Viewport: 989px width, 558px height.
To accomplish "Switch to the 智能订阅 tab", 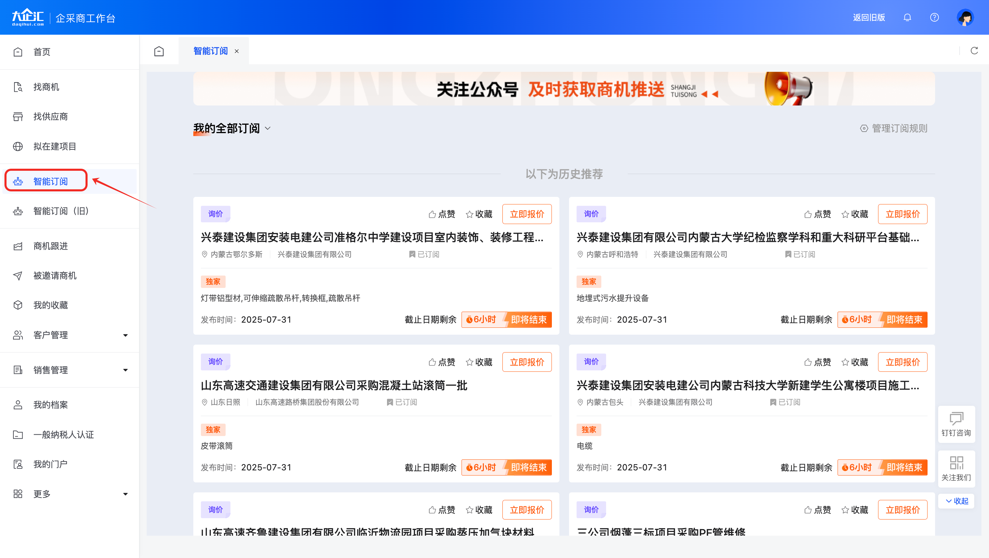I will point(211,51).
